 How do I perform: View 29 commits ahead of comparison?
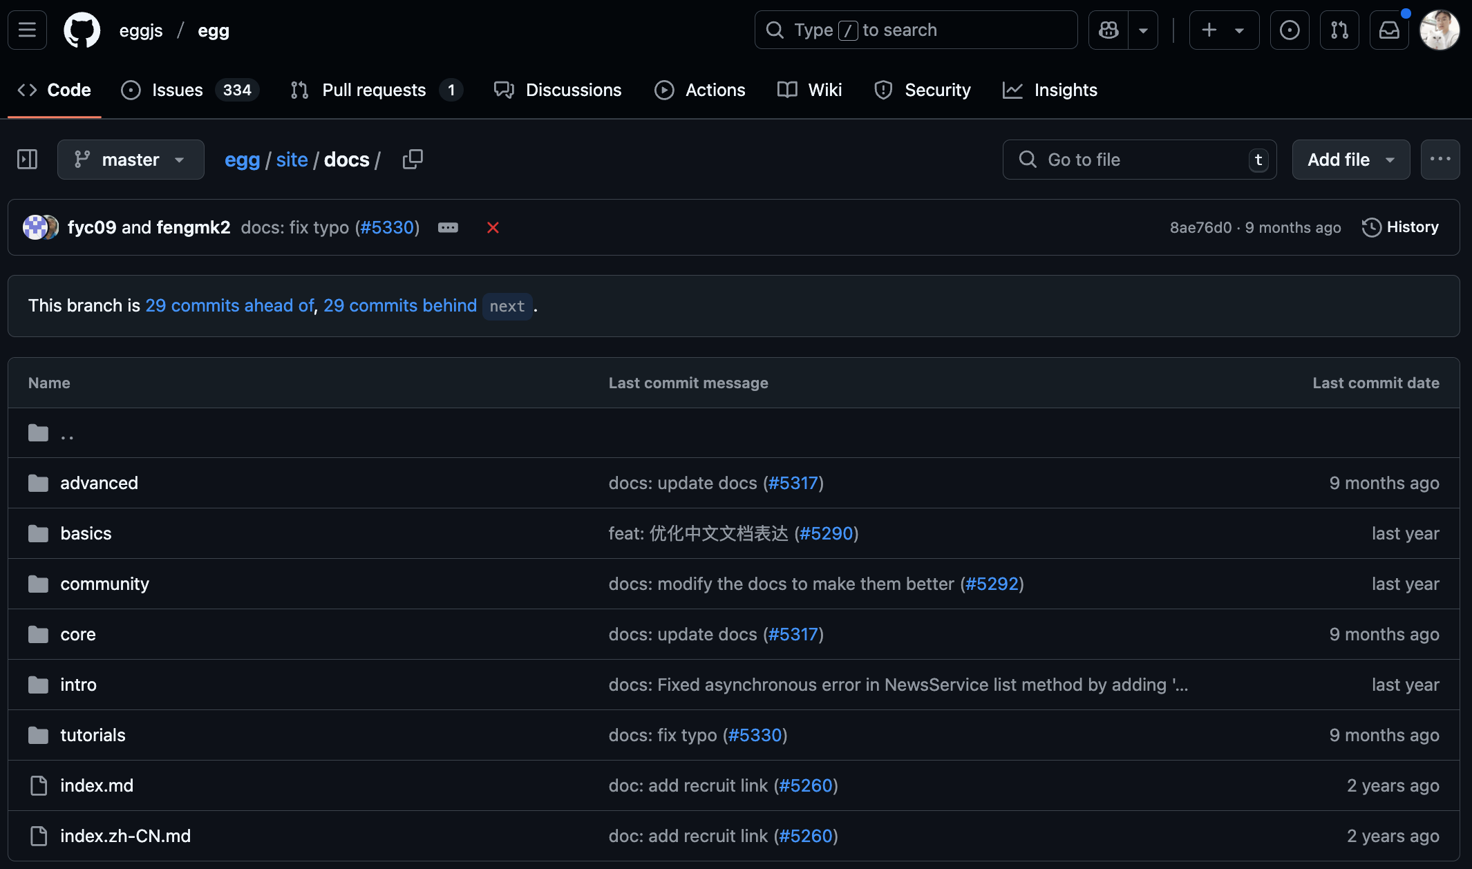(229, 305)
